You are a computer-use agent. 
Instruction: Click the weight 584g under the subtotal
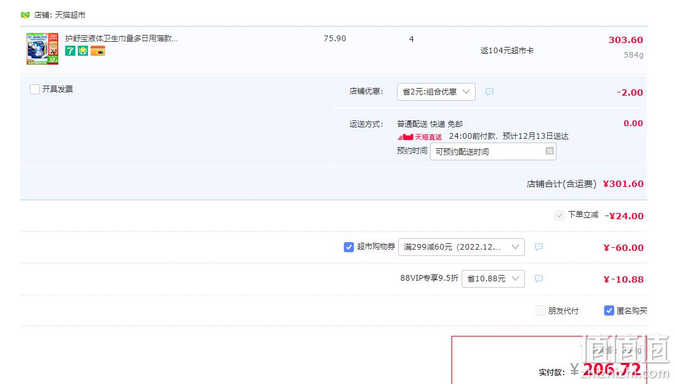click(x=633, y=54)
